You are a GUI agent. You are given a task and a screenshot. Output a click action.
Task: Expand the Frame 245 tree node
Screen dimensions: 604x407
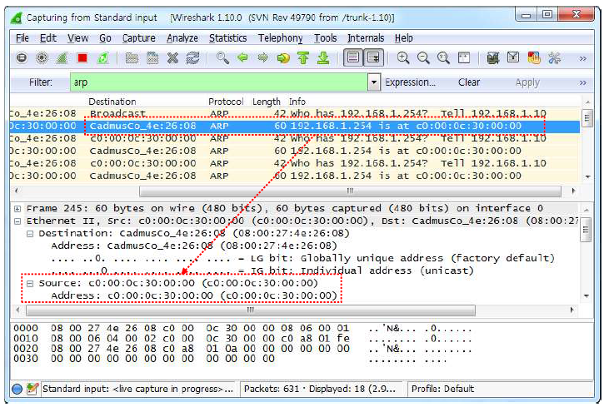(17, 209)
